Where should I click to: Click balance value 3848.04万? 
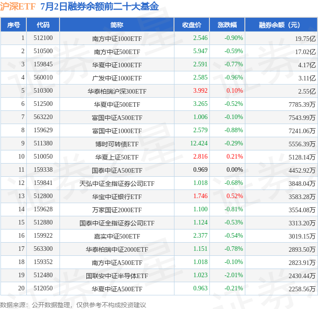point(302,184)
